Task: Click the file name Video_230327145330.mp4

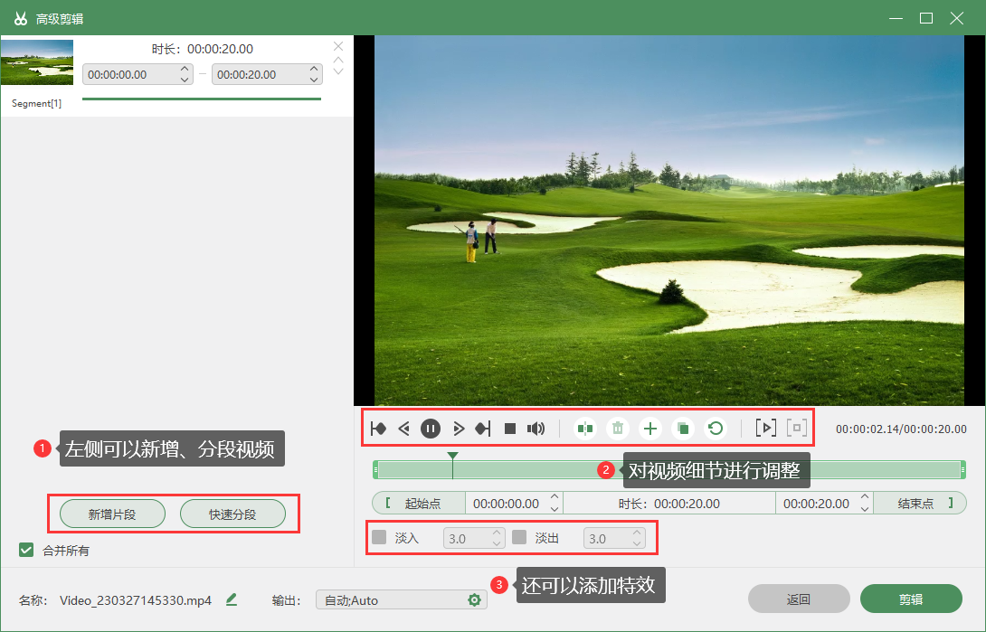Action: (x=136, y=600)
